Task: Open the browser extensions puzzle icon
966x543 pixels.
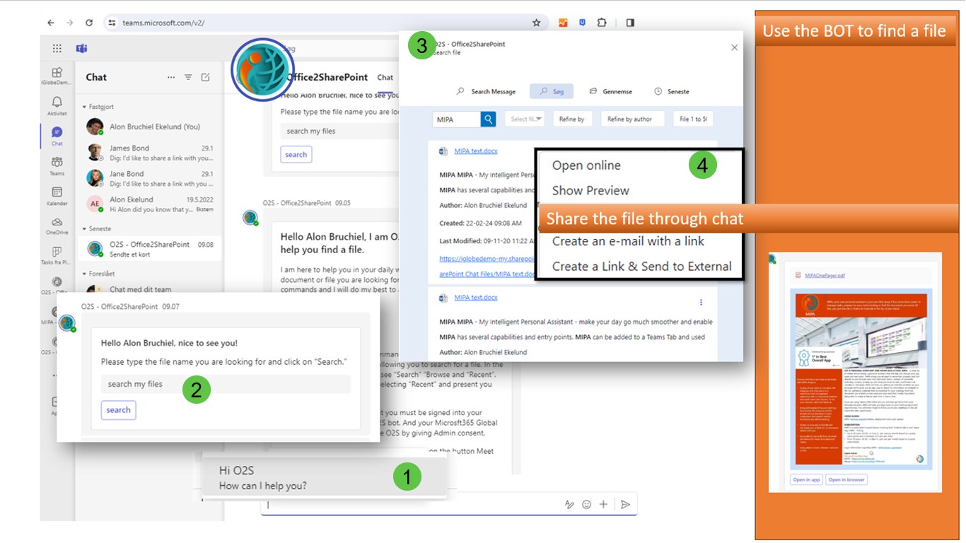Action: pos(602,23)
